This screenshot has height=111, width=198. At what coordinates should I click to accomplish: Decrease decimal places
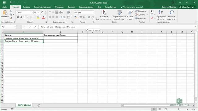(x=93, y=17)
